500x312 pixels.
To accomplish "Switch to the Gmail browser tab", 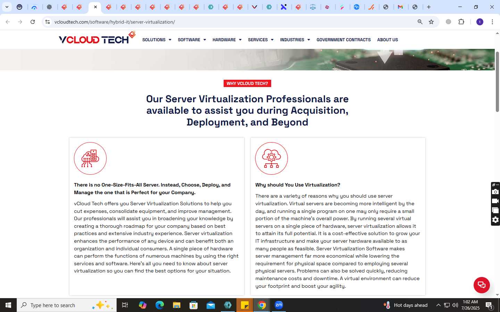I will click(x=400, y=7).
